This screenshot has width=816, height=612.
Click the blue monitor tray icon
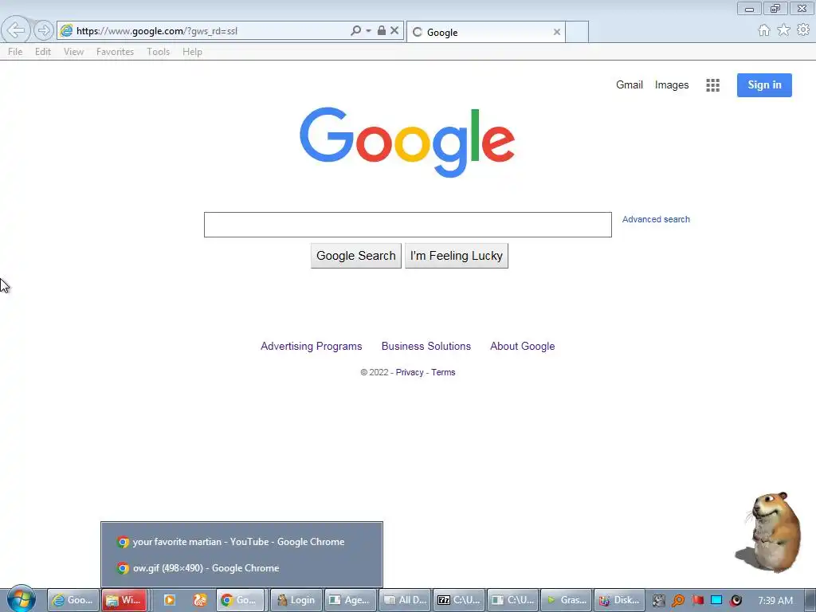(x=716, y=601)
